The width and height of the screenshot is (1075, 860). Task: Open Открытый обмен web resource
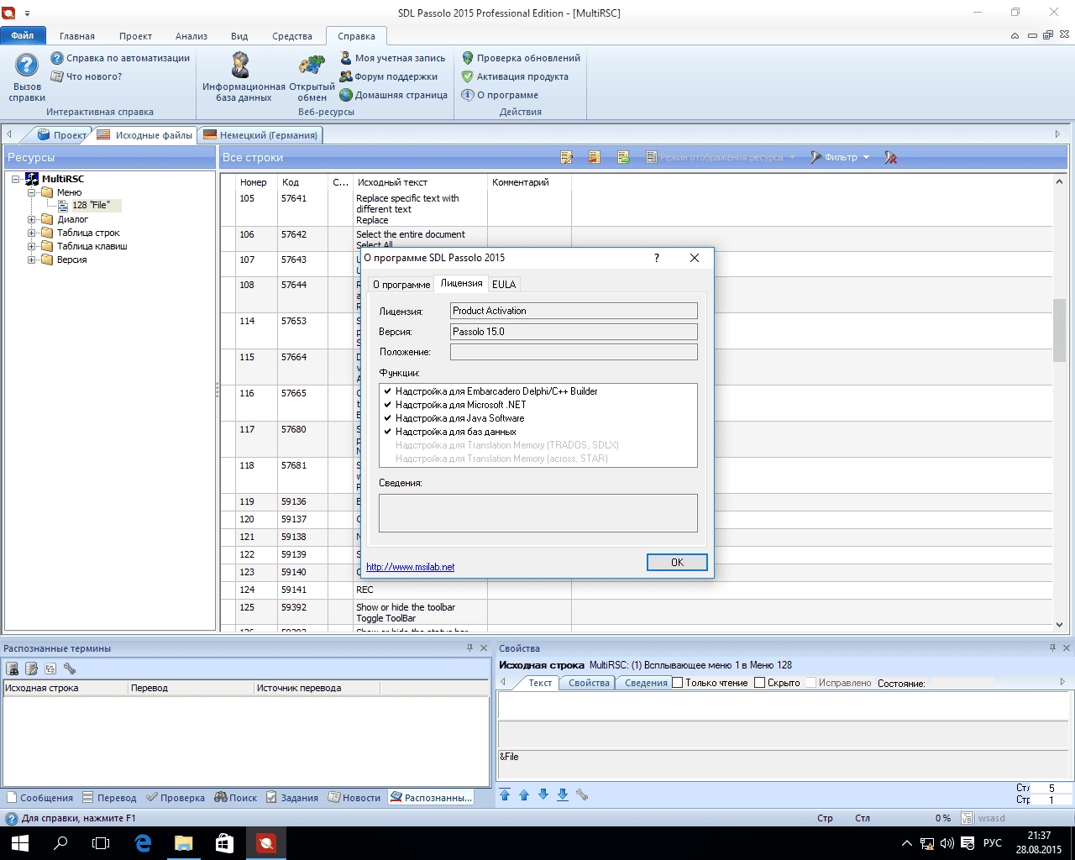(x=312, y=77)
